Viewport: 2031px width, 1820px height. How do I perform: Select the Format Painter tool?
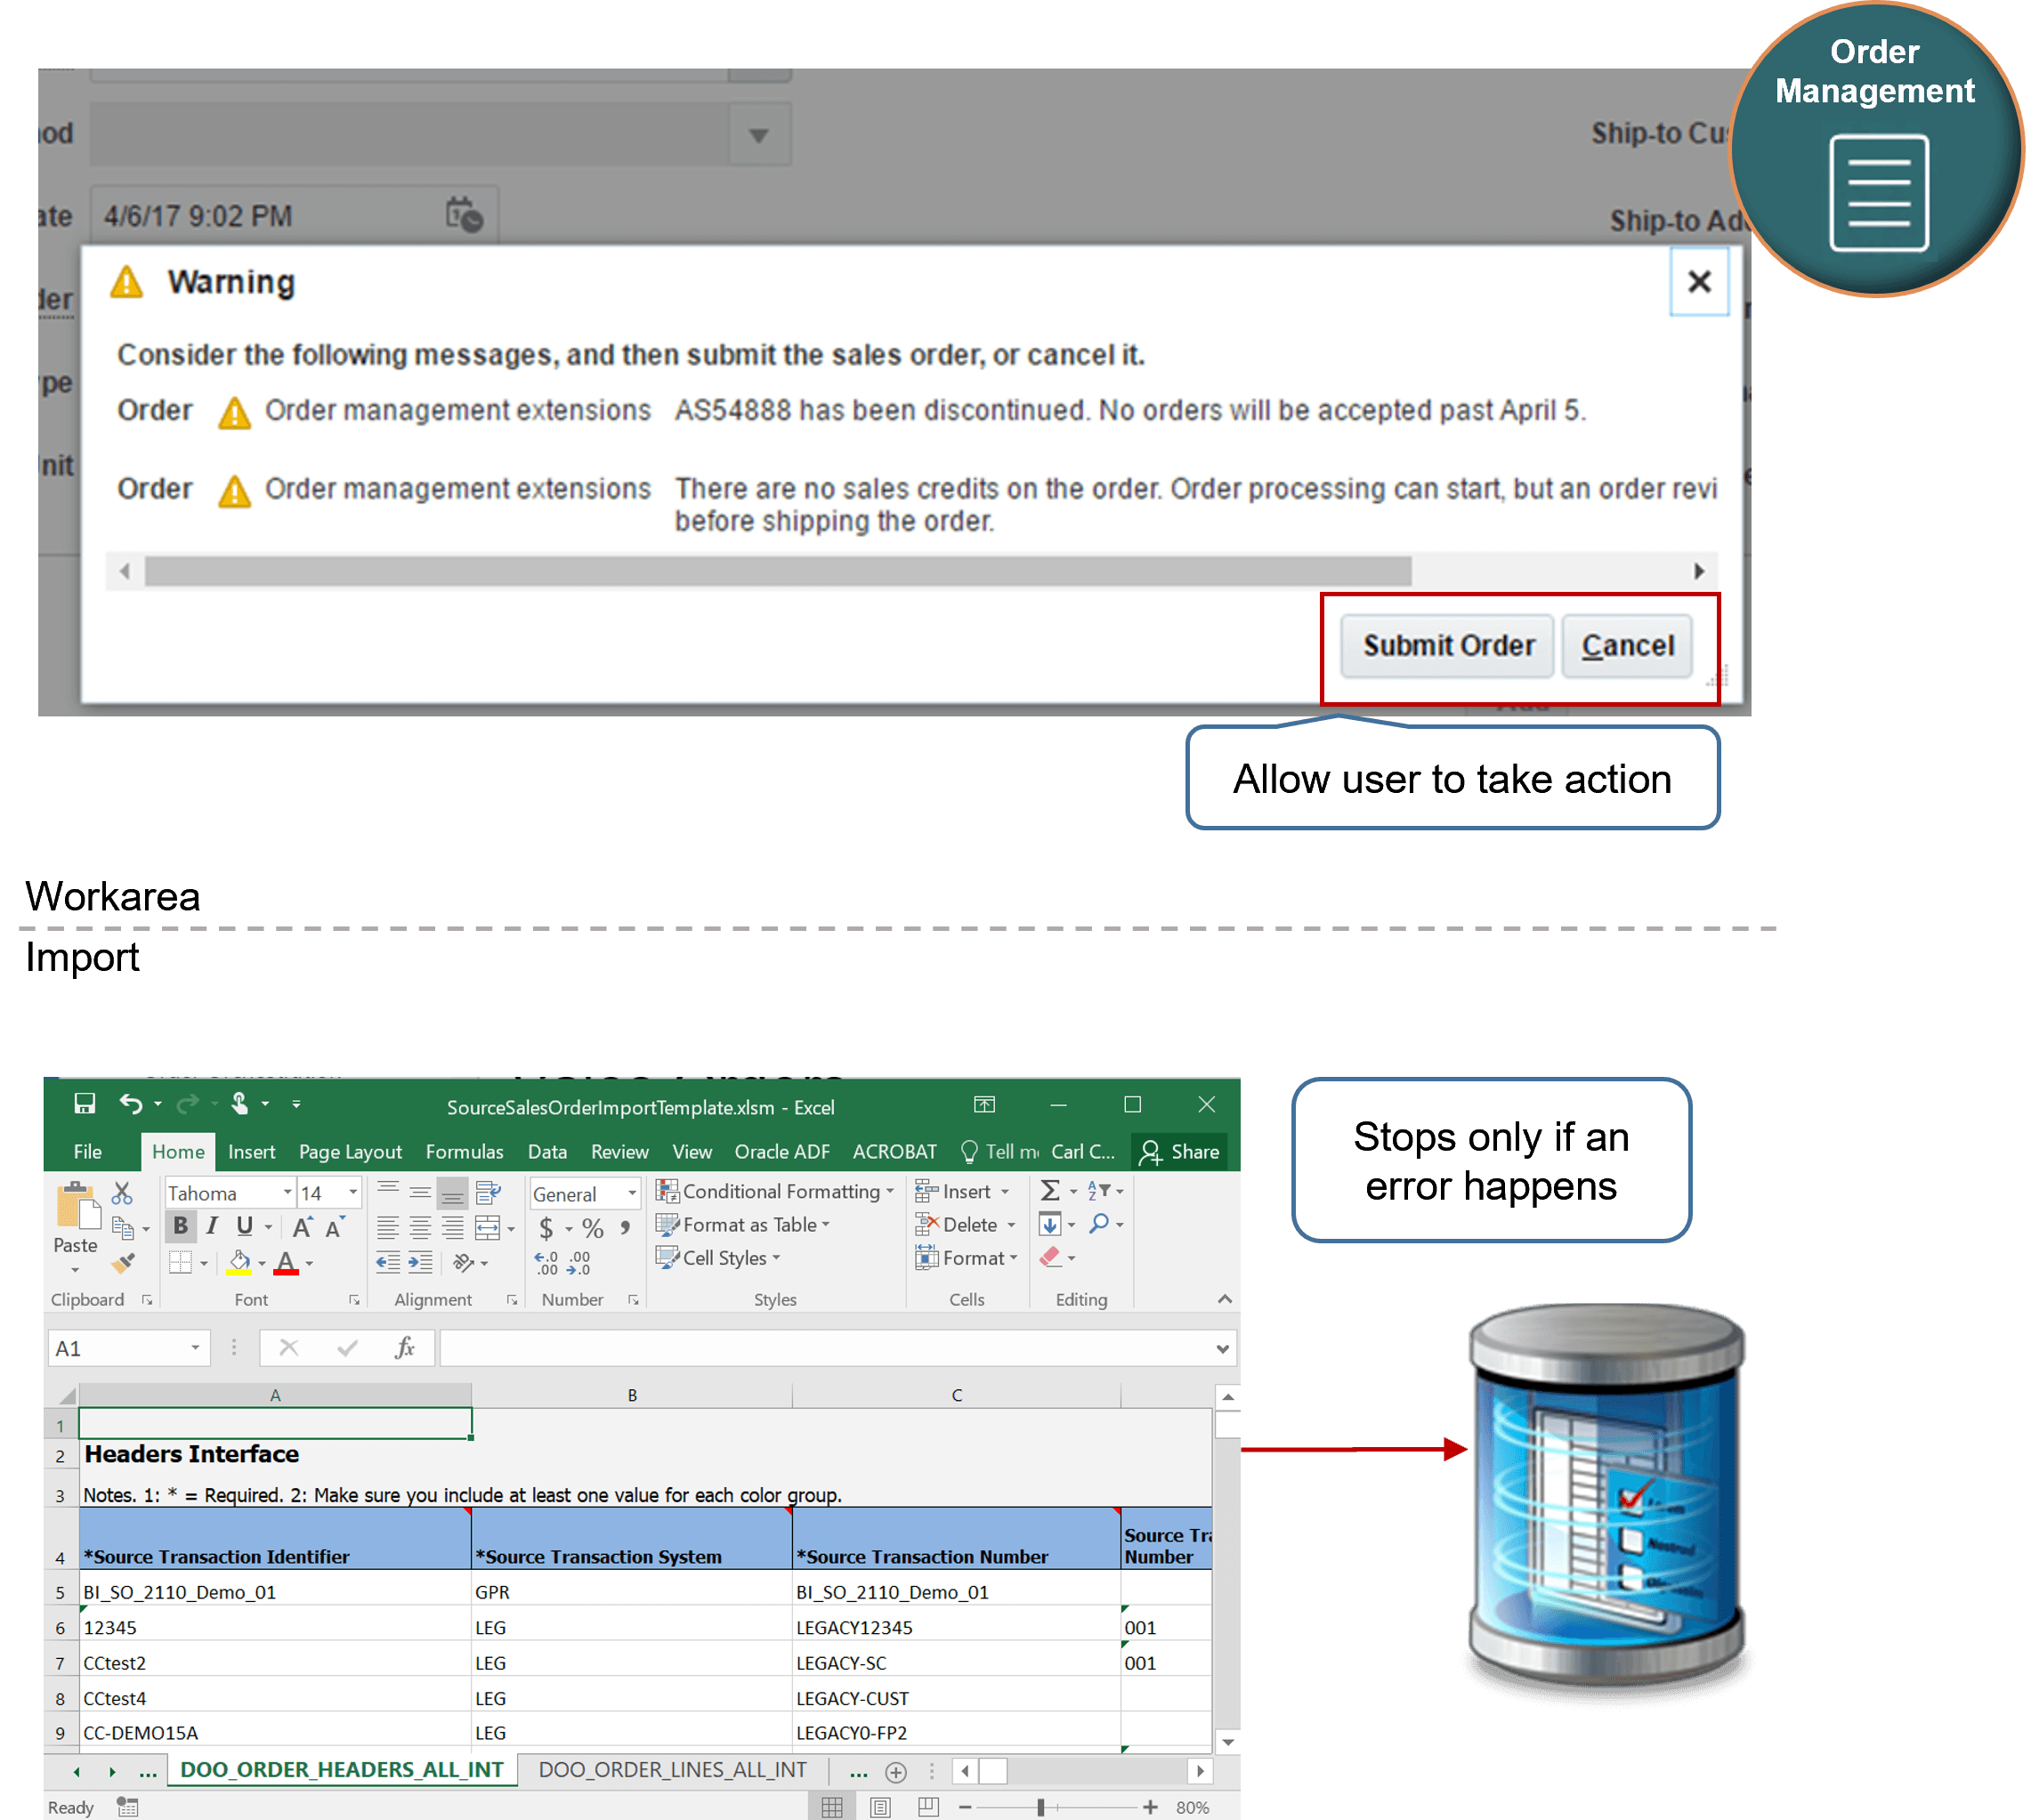point(121,1265)
